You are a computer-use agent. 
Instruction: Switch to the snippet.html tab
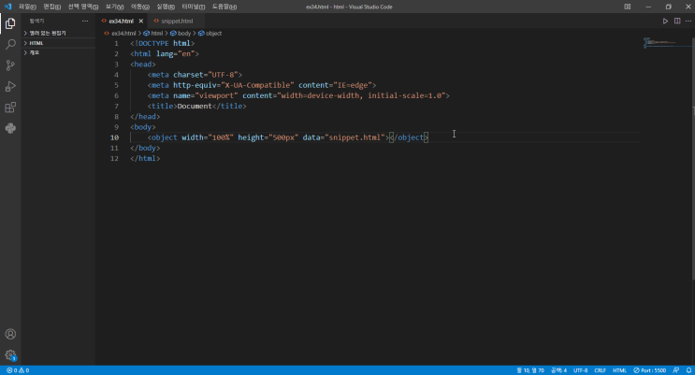coord(176,21)
